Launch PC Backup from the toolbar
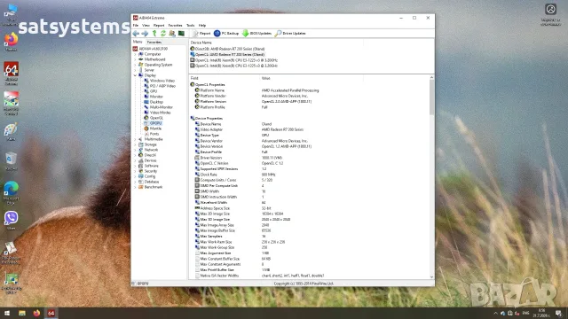This screenshot has width=568, height=319. [x=226, y=34]
